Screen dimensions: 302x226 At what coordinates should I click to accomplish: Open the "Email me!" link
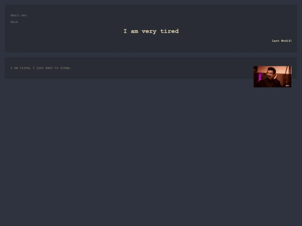click(x=18, y=15)
